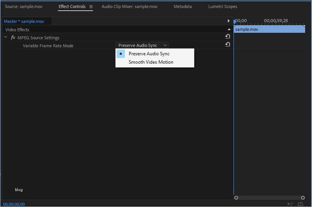
Task: Click the 00;00;59;28 ruler timecode
Action: tap(276, 21)
